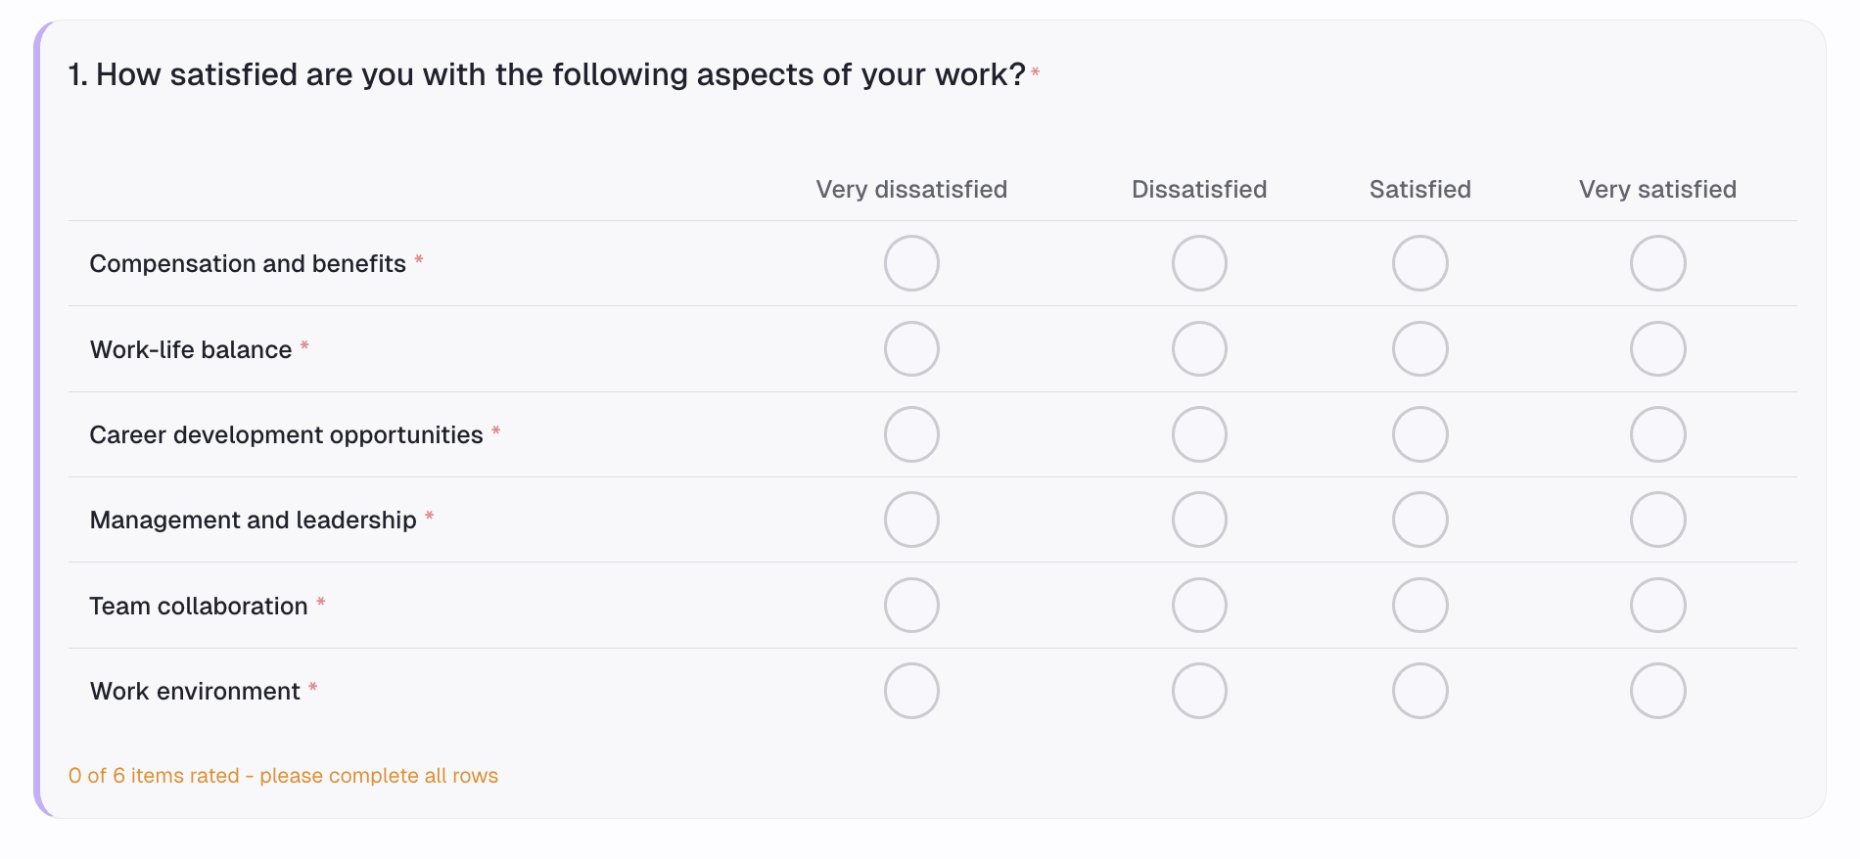Rate Team collaboration as Dissatisfied
This screenshot has width=1860, height=859.
(x=1199, y=605)
